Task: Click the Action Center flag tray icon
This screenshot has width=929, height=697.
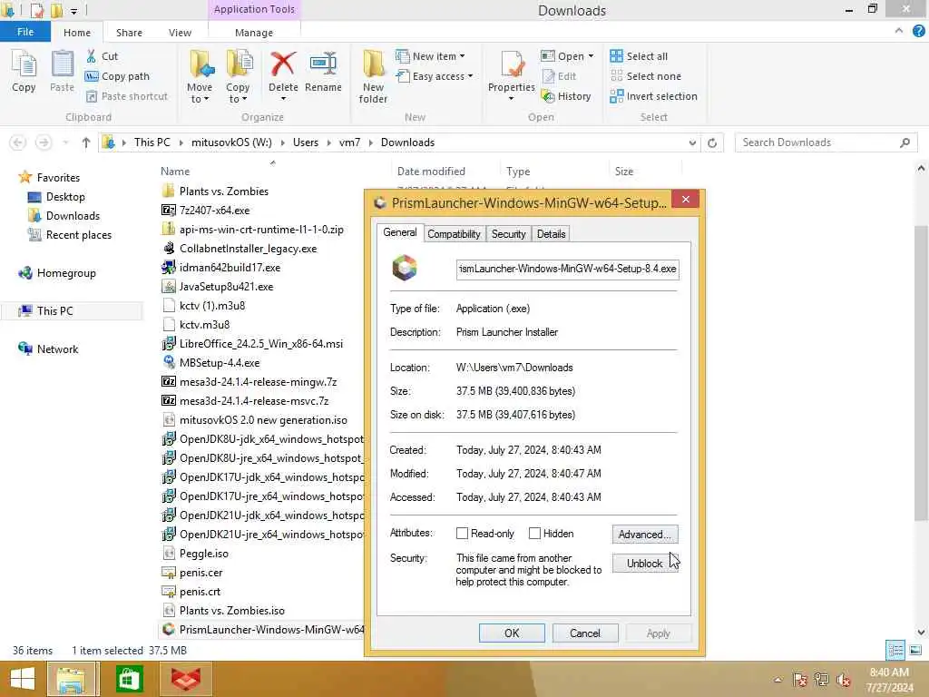Action: 800,679
